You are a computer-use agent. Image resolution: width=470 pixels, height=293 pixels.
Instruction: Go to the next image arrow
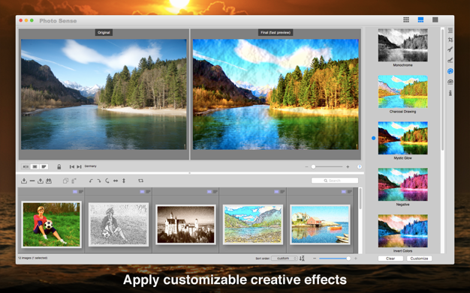click(x=79, y=166)
